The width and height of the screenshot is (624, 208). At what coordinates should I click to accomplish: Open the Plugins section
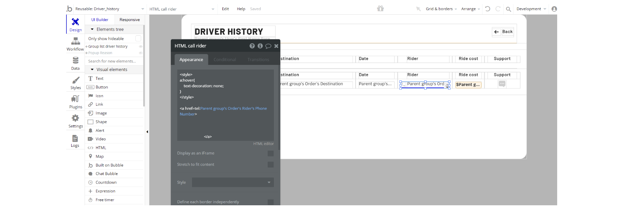point(75,102)
